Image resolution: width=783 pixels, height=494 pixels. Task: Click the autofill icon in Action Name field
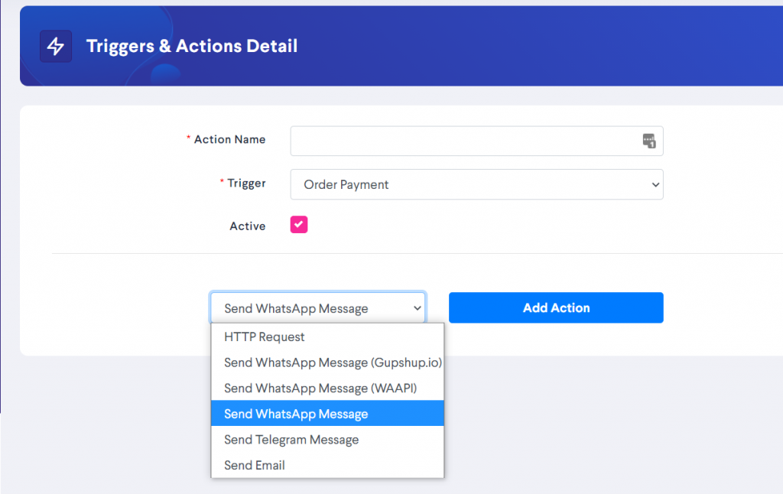(x=648, y=141)
